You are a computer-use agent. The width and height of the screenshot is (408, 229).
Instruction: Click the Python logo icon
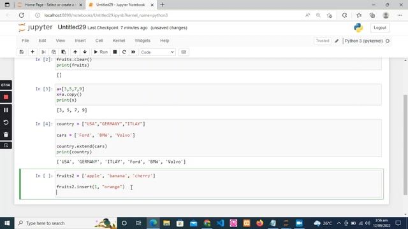coord(358,27)
